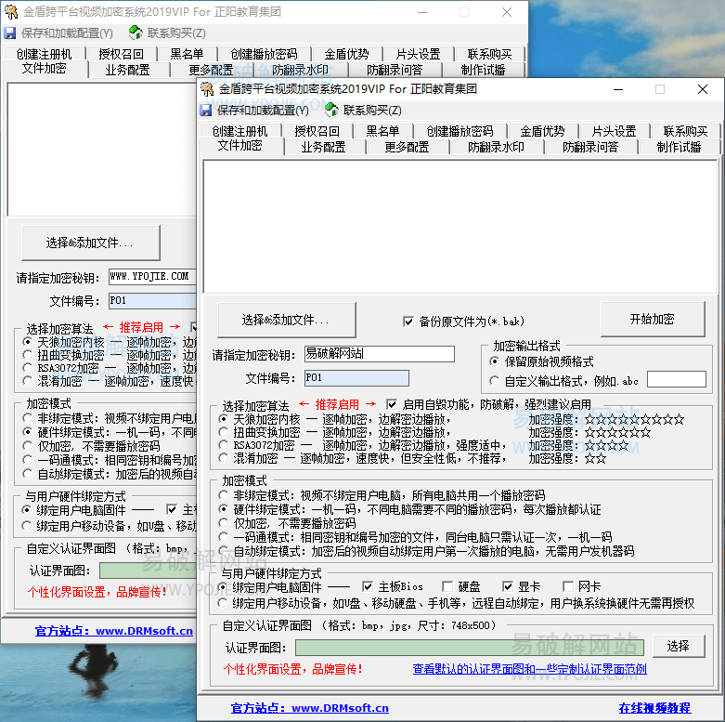
Task: Open 官方站点 www.DRMsoft.cn link in front window
Action: click(310, 708)
